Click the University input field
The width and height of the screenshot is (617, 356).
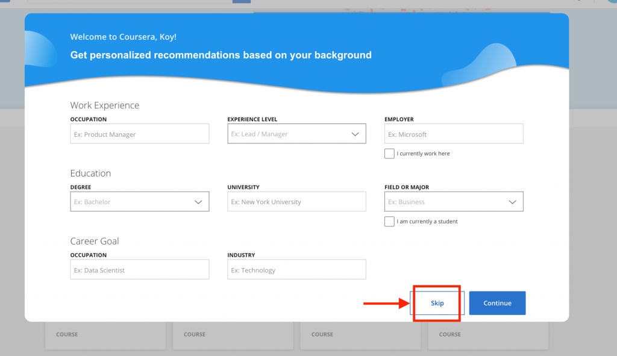(296, 201)
